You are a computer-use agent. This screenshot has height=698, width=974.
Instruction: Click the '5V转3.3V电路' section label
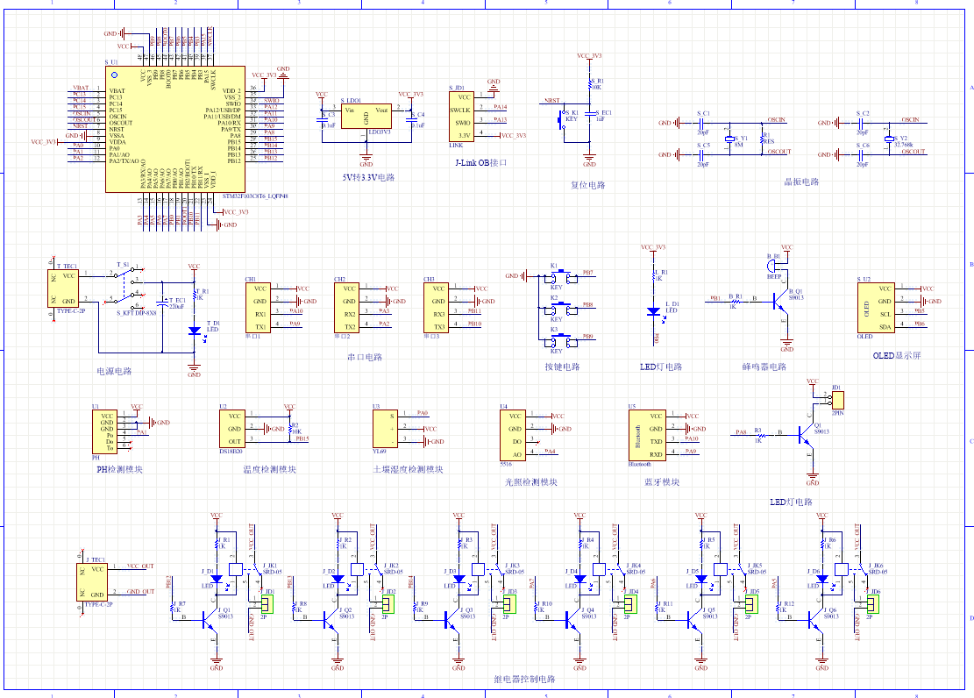pyautogui.click(x=368, y=177)
